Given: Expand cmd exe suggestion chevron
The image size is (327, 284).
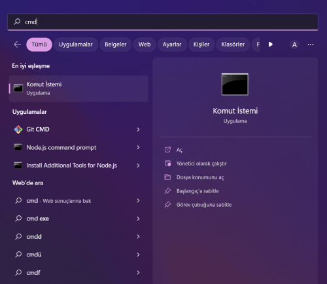Looking at the screenshot, I should 138,219.
